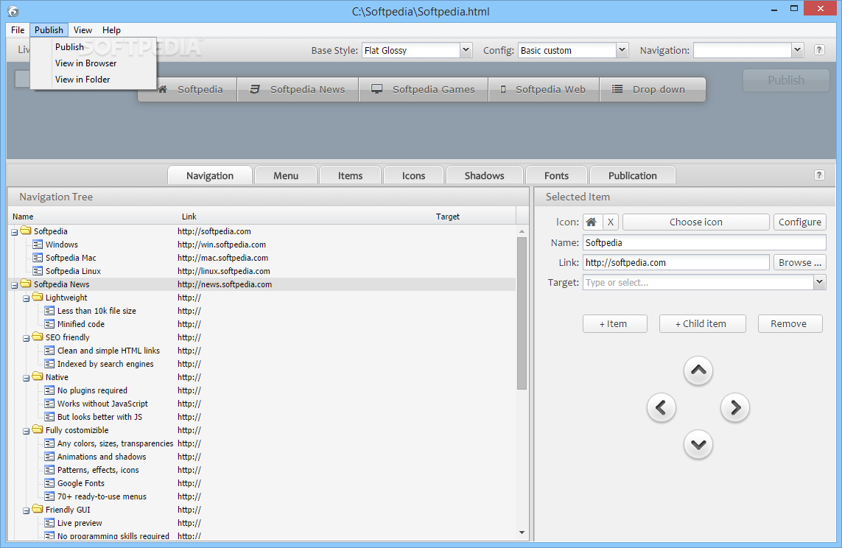Clear the icon with the X button
Image resolution: width=842 pixels, height=548 pixels.
pos(611,222)
